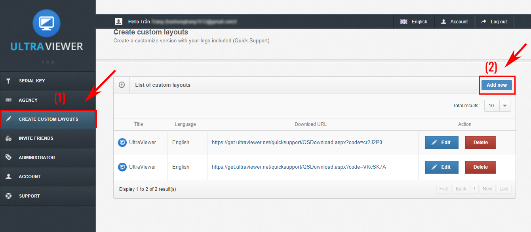Image resolution: width=531 pixels, height=232 pixels.
Task: Open Agency menu item
Action: pos(48,100)
